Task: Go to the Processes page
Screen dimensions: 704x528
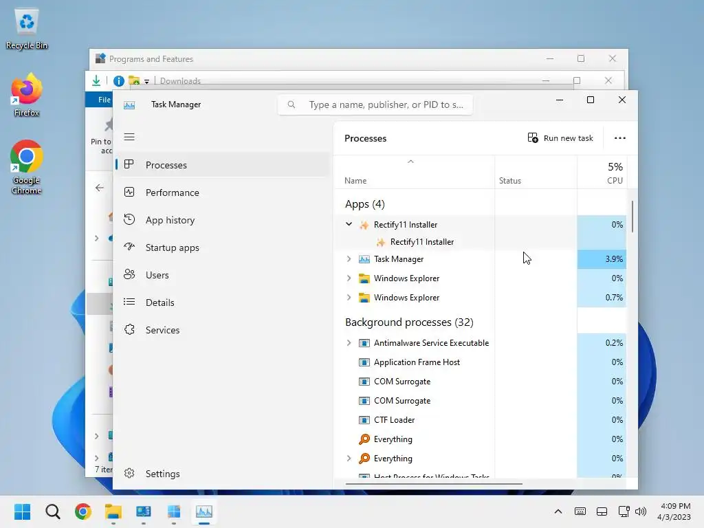Action: pos(223,165)
